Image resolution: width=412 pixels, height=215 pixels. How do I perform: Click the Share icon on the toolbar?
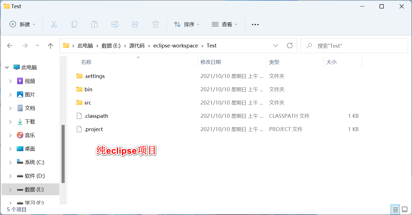[135, 24]
